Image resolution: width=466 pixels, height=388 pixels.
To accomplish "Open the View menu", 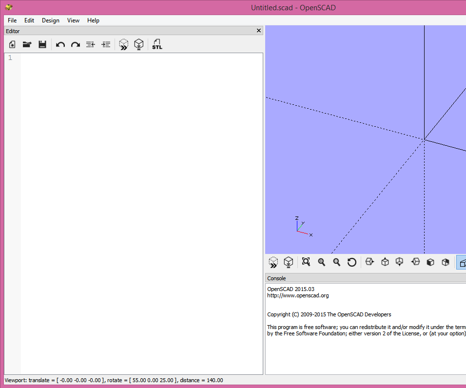I will [73, 20].
